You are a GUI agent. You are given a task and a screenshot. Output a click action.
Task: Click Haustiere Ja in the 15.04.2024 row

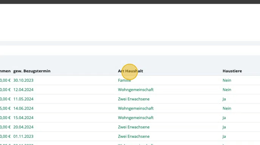coord(224,118)
